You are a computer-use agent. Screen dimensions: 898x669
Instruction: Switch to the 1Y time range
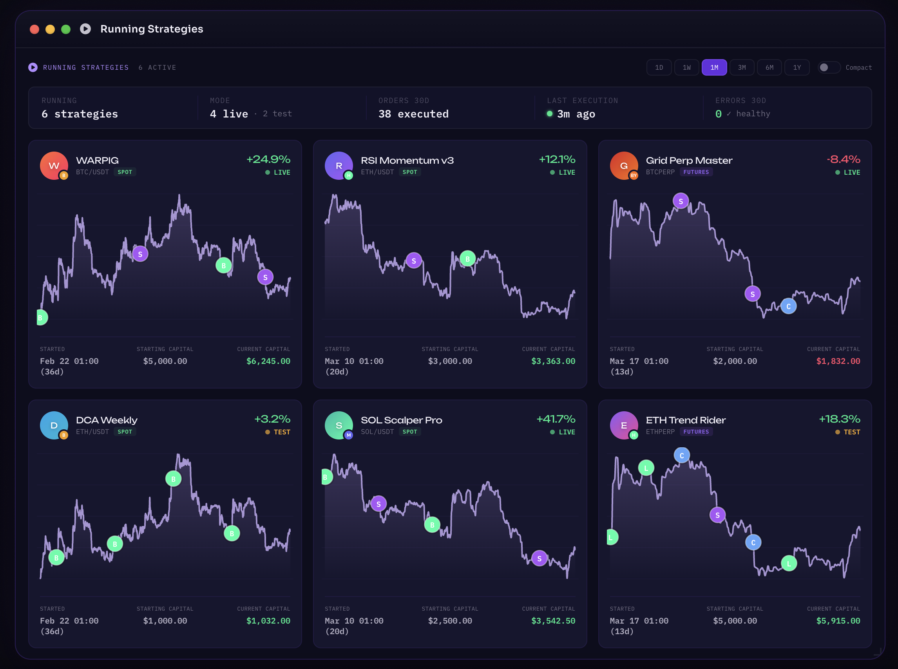pyautogui.click(x=797, y=67)
